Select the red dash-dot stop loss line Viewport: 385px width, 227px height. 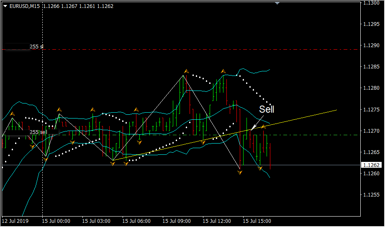181,50
